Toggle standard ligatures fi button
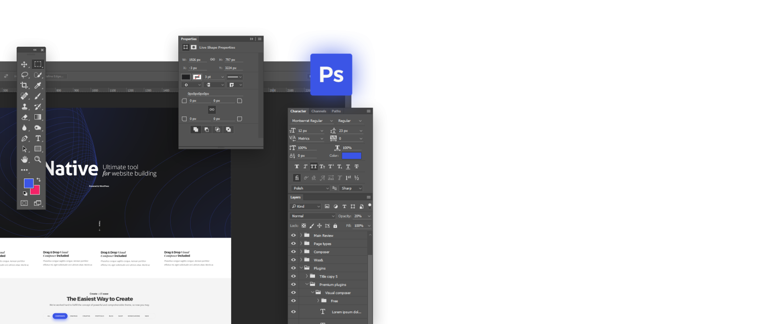 (x=297, y=178)
